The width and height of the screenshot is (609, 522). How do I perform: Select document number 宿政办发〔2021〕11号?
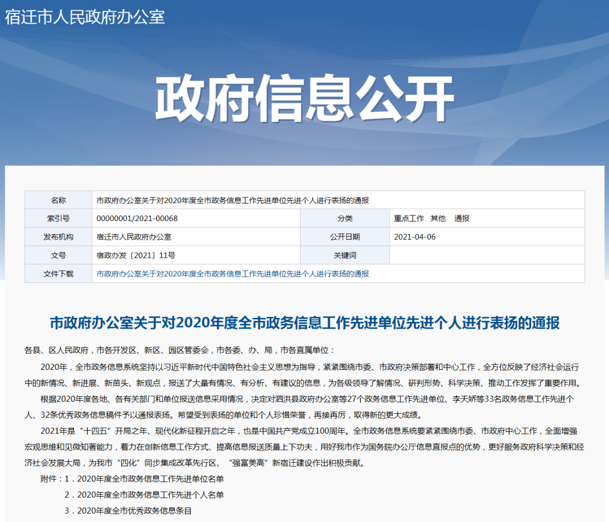coord(136,255)
